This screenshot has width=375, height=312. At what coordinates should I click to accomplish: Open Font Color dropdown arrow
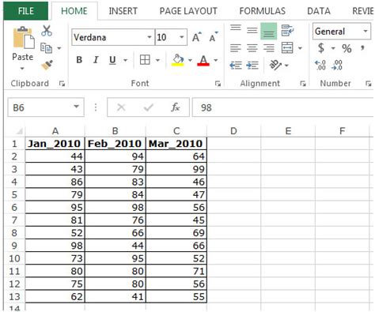pyautogui.click(x=216, y=60)
